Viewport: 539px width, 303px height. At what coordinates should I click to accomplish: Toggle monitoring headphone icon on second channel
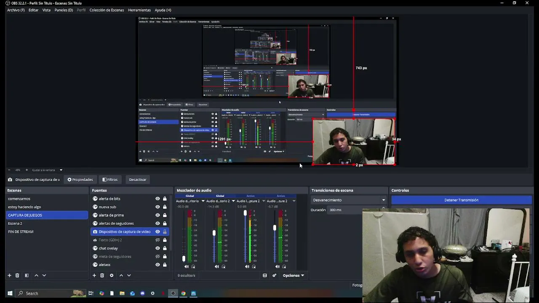coord(224,266)
